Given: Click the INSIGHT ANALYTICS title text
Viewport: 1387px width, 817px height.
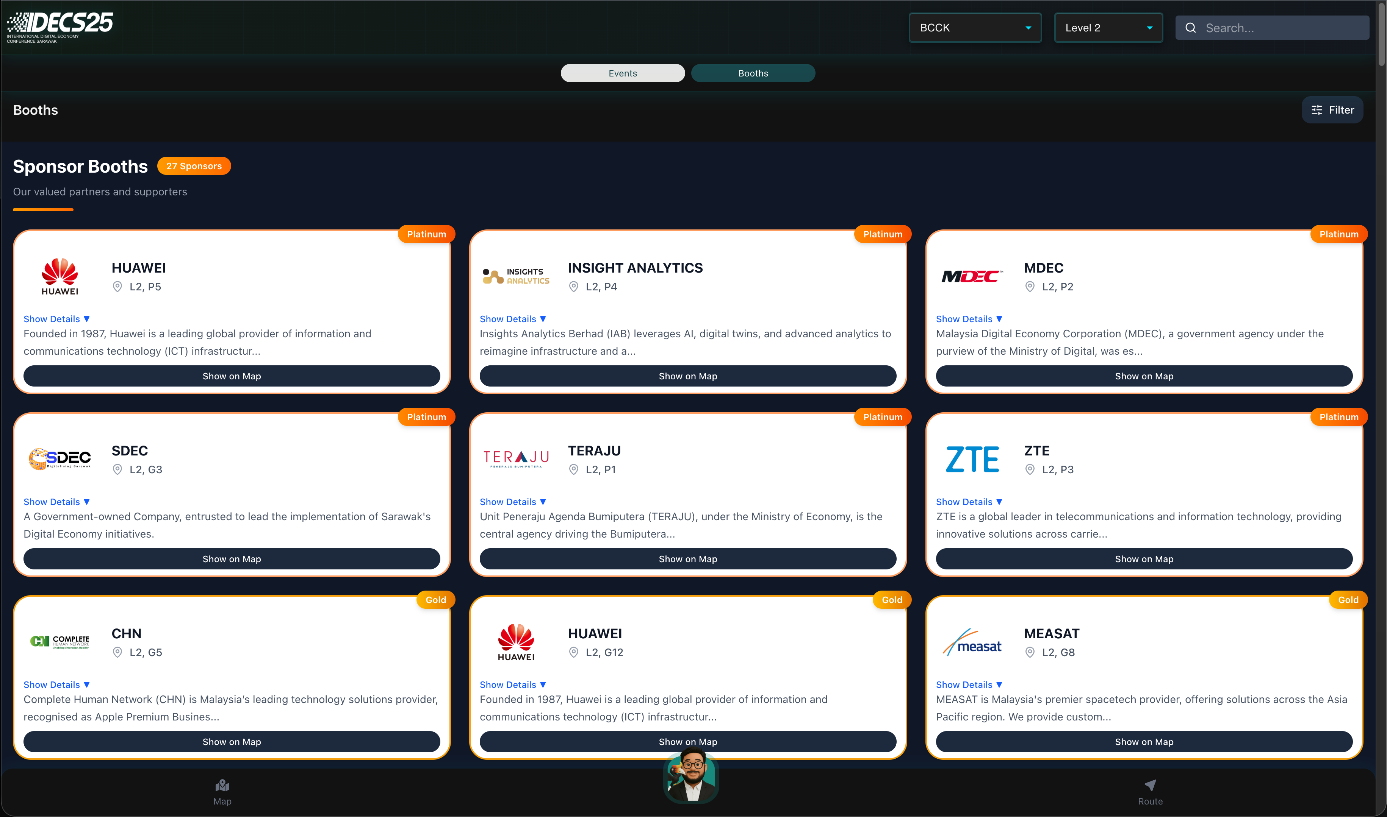Looking at the screenshot, I should click(x=636, y=268).
